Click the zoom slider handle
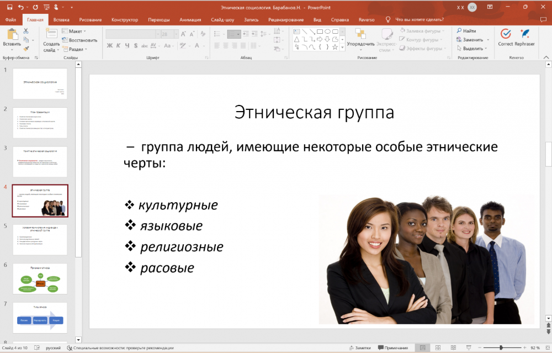552x353 pixels. 501,348
